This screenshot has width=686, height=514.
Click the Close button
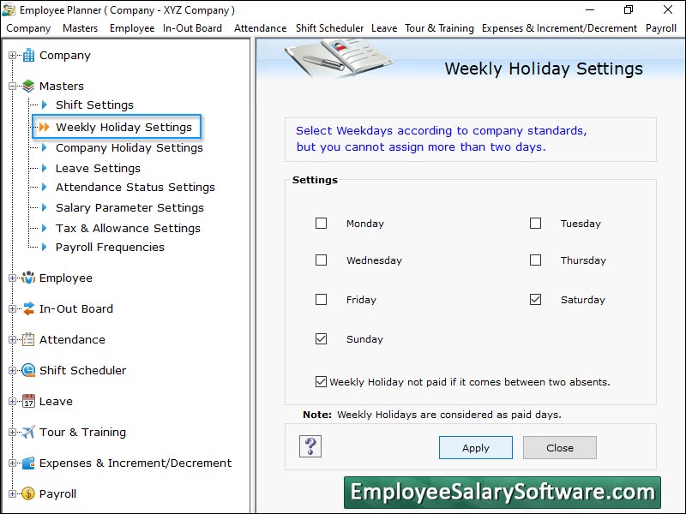559,446
